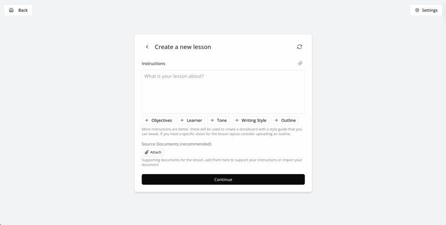Click the plus icon beside Writing Style

(237, 121)
